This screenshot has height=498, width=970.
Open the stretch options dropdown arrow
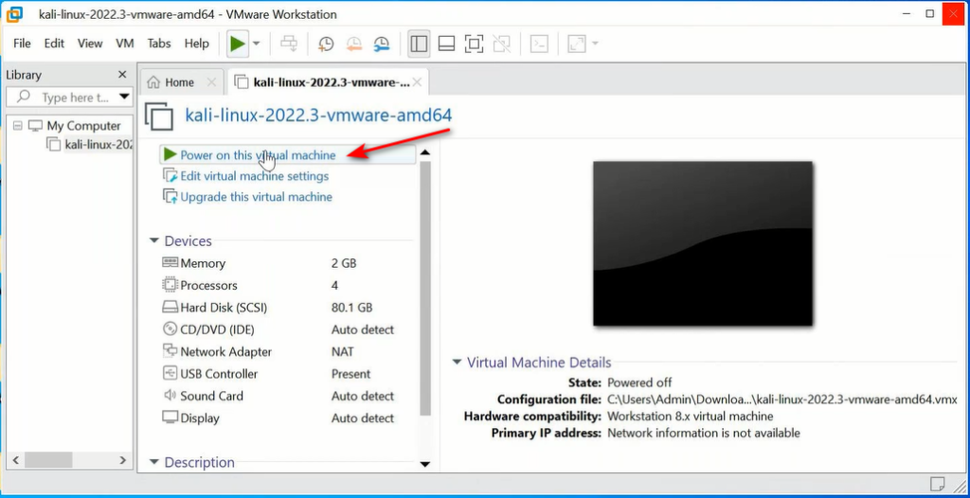point(595,44)
